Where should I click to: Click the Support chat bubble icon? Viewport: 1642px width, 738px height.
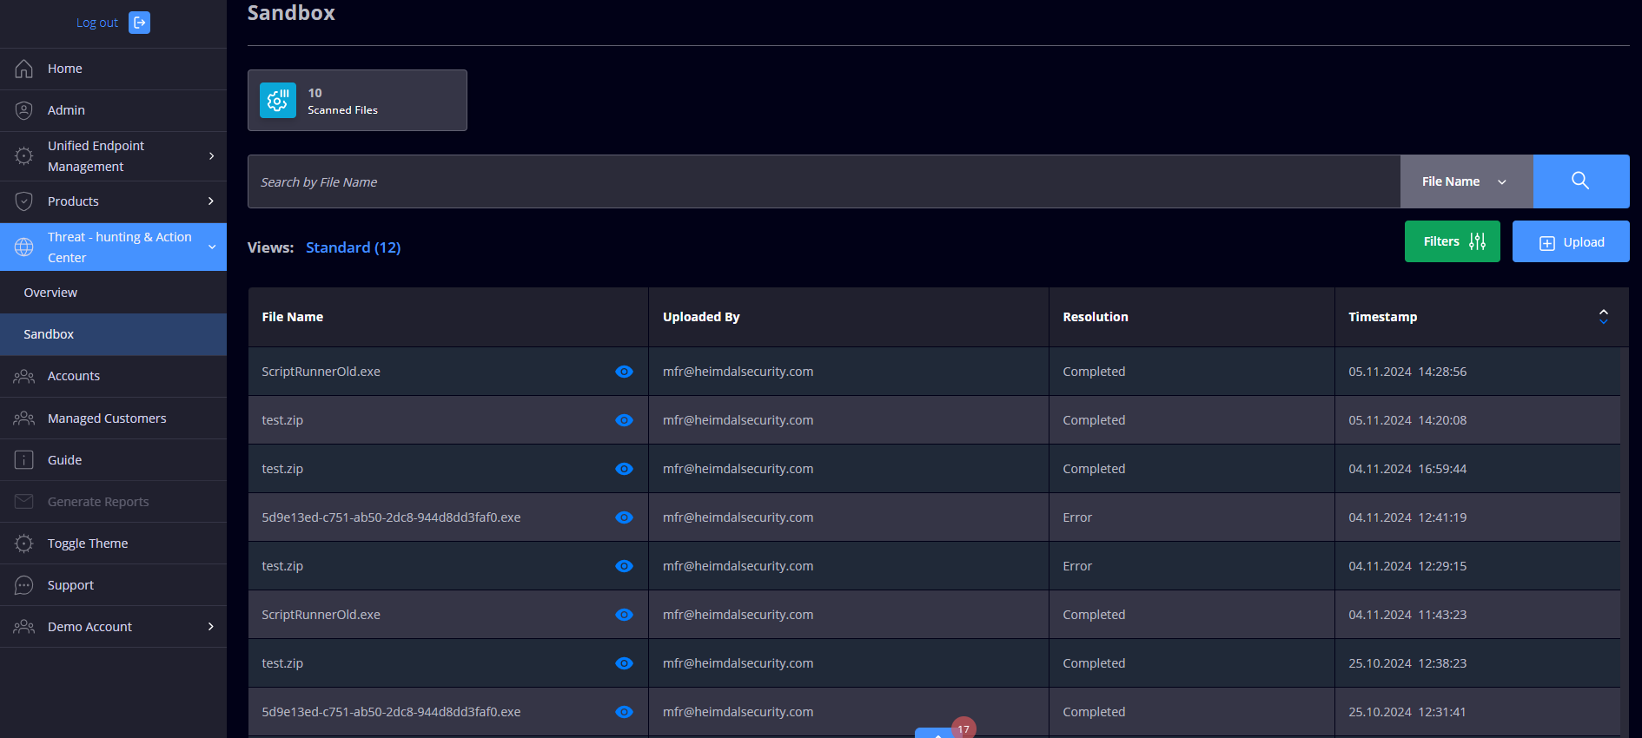[24, 585]
